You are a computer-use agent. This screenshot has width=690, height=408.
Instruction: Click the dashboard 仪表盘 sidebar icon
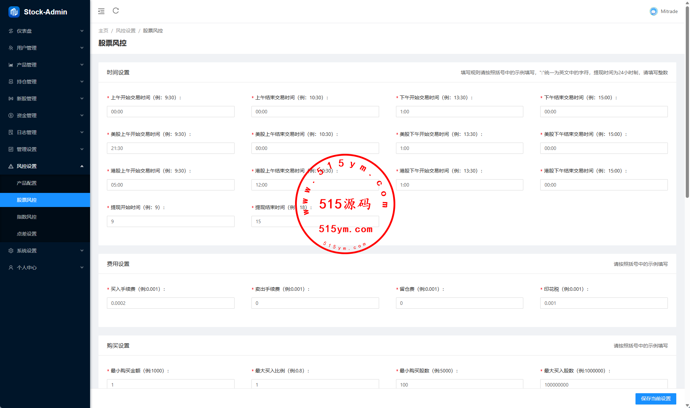tap(11, 31)
